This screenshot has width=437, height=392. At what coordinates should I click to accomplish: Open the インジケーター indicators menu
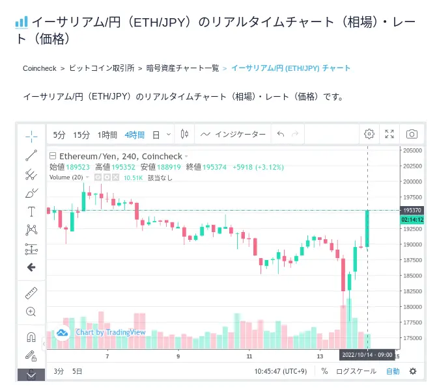(x=233, y=135)
